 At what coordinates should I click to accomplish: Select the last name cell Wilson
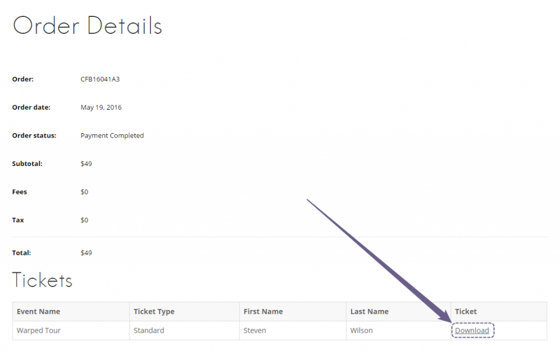(x=398, y=331)
